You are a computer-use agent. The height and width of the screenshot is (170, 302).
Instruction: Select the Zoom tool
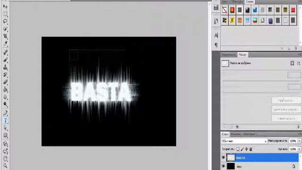pos(5,166)
